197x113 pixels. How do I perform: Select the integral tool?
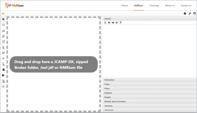(3, 36)
